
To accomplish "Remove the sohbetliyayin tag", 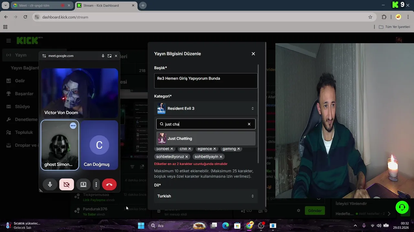I will pos(221,157).
